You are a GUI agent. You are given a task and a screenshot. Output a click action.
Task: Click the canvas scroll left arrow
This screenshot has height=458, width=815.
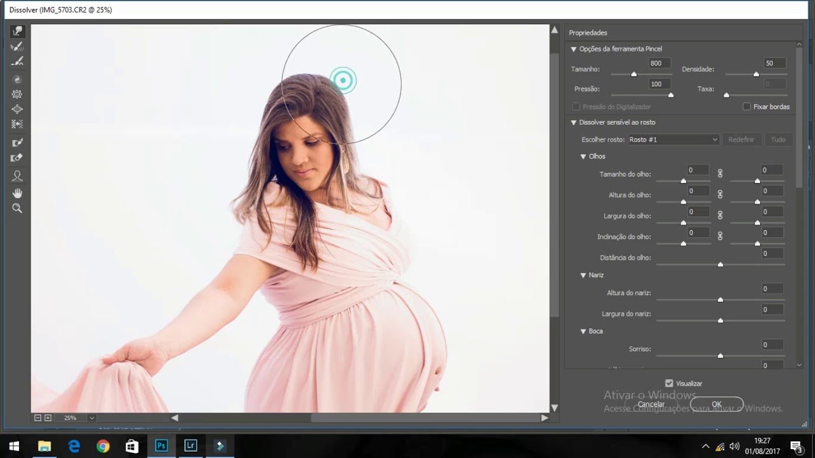pos(174,418)
